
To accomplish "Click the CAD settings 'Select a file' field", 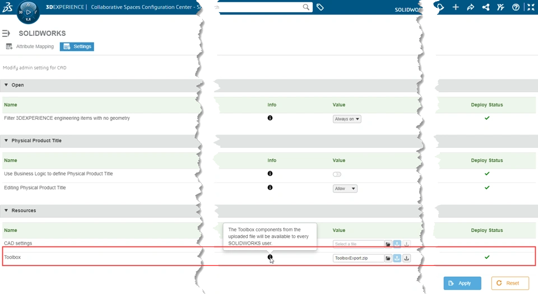I will click(x=358, y=244).
